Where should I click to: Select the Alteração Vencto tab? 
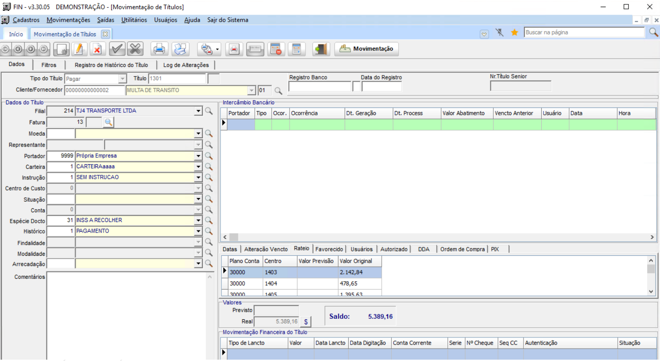[x=266, y=249]
